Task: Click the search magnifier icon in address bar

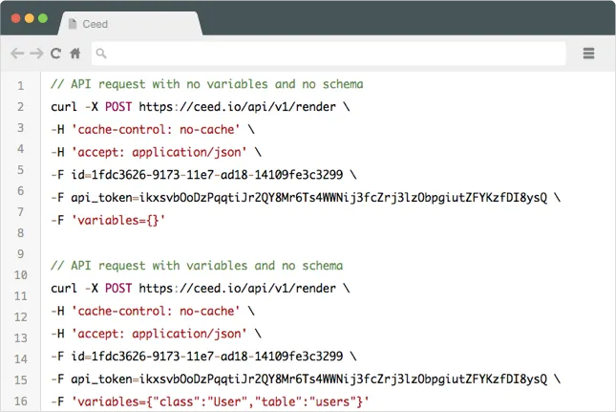Action: [x=101, y=54]
